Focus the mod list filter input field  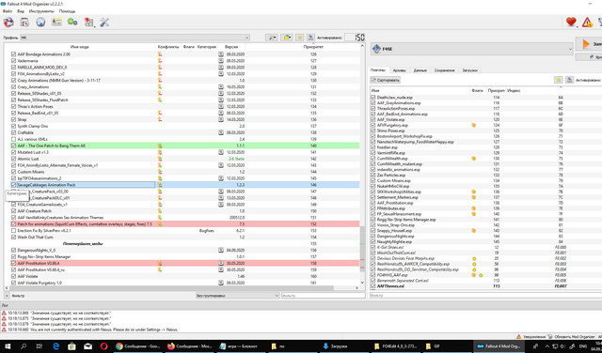coord(323,296)
